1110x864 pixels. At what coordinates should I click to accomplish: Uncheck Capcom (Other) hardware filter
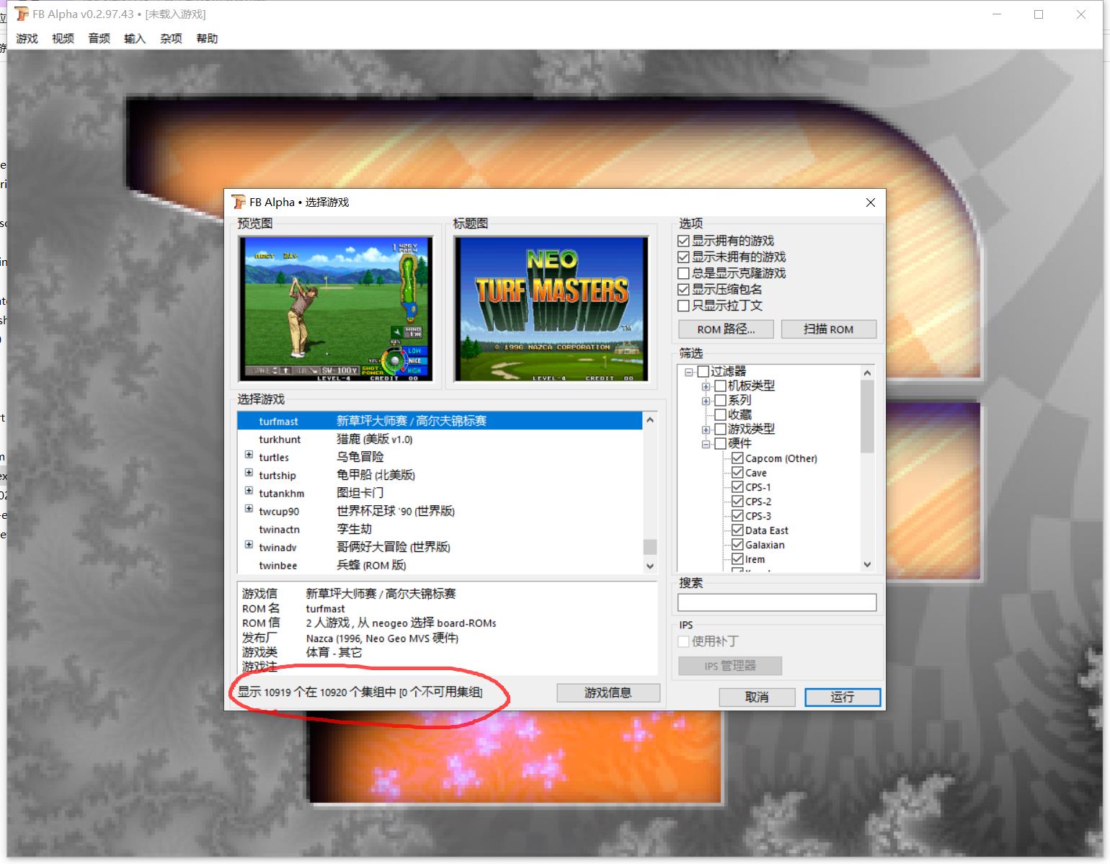tap(737, 458)
